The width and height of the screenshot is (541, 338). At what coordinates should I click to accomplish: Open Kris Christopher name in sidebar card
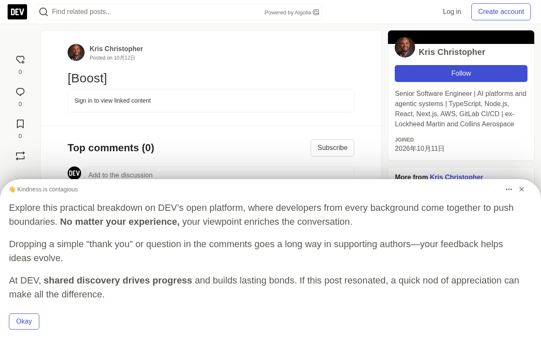(452, 52)
